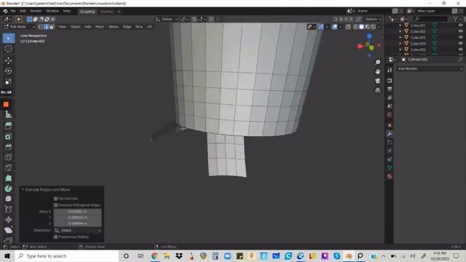Open the Modifier properties wrench tab
Screen dimensions: 466x262
[x=390, y=134]
